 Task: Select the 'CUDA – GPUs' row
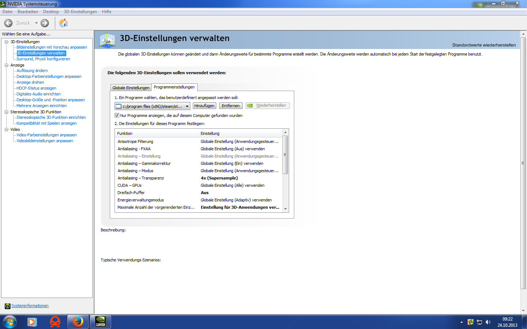click(199, 185)
